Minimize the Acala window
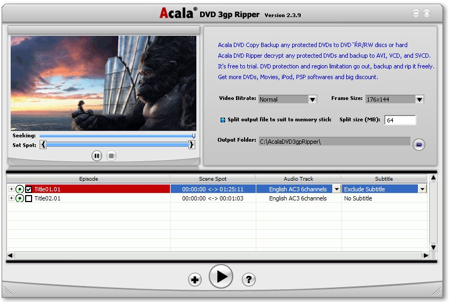Viewport: 450px width, 302px height. coord(416,13)
